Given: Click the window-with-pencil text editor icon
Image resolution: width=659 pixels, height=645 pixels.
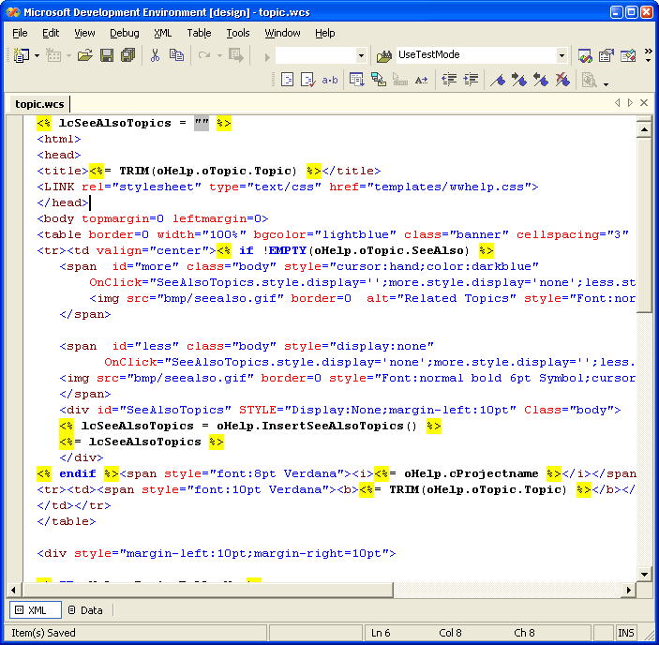Looking at the screenshot, I should coord(379,80).
